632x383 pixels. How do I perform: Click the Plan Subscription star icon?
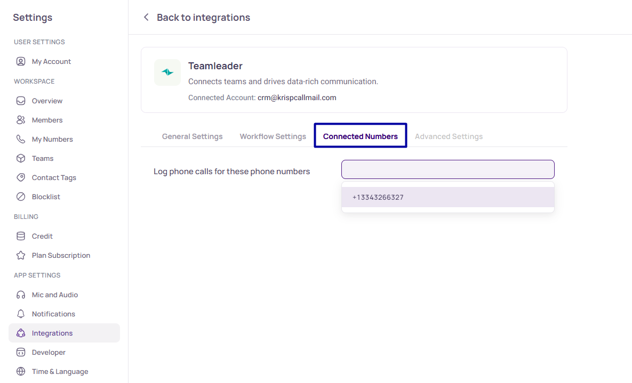pos(21,255)
